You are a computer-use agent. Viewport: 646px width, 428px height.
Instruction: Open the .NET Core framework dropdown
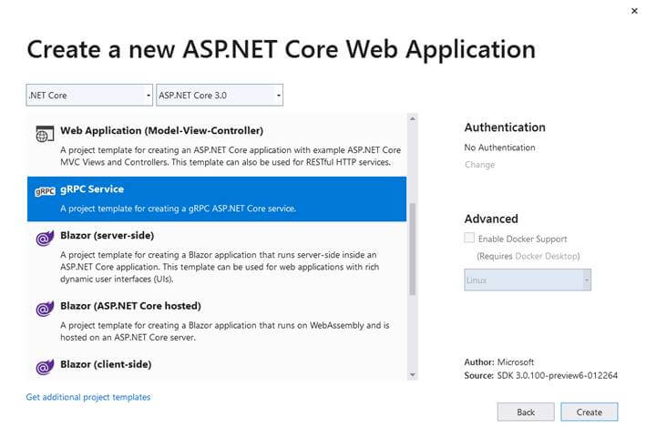point(89,95)
